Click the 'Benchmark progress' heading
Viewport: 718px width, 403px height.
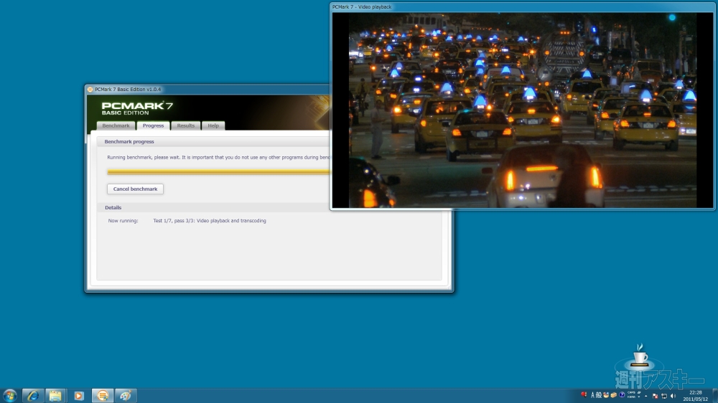[x=129, y=141]
